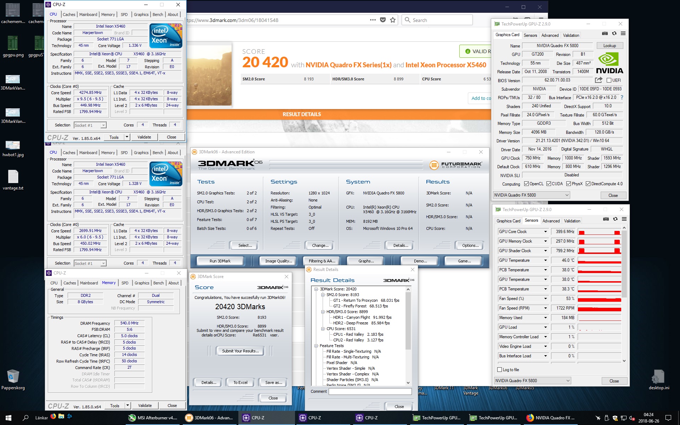
Task: Select desktop.ini icon on desktop
Action: tap(659, 380)
